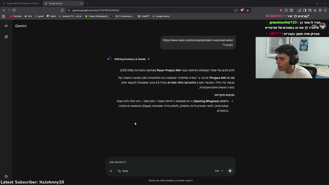Switch to the Project AVA 3D Hologram tab
Viewport: 329px width, 185px height.
tap(21, 3)
